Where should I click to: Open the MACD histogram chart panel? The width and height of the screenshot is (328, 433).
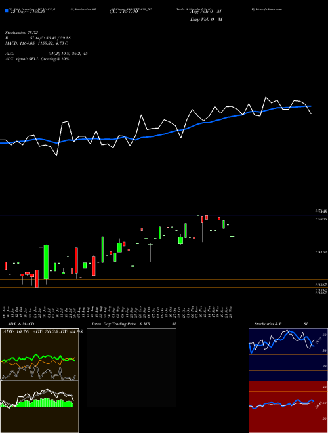39,407
